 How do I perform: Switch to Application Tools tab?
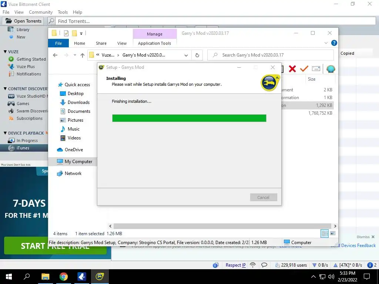point(154,43)
